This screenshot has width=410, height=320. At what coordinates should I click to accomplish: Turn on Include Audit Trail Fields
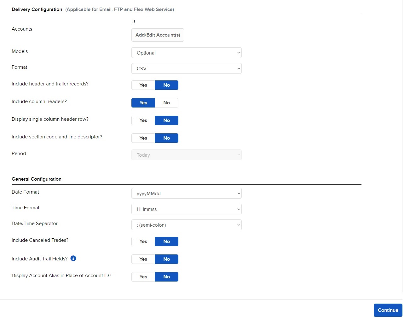click(x=143, y=259)
